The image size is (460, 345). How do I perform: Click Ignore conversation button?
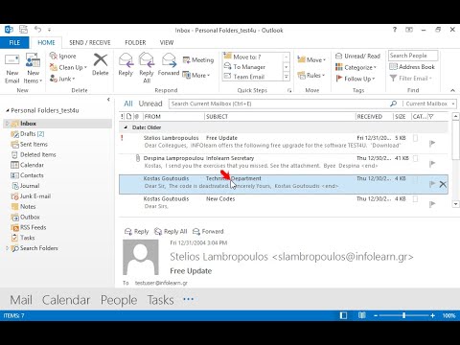[x=63, y=57]
